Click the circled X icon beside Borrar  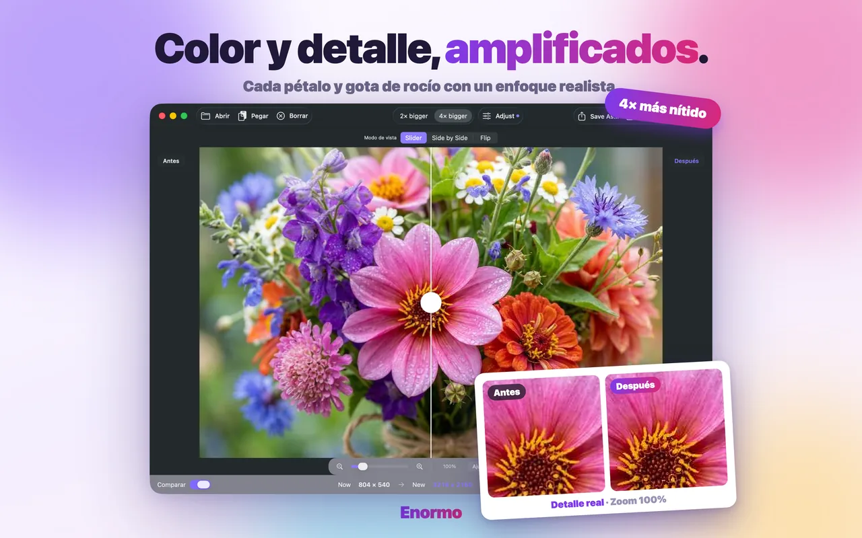(281, 116)
